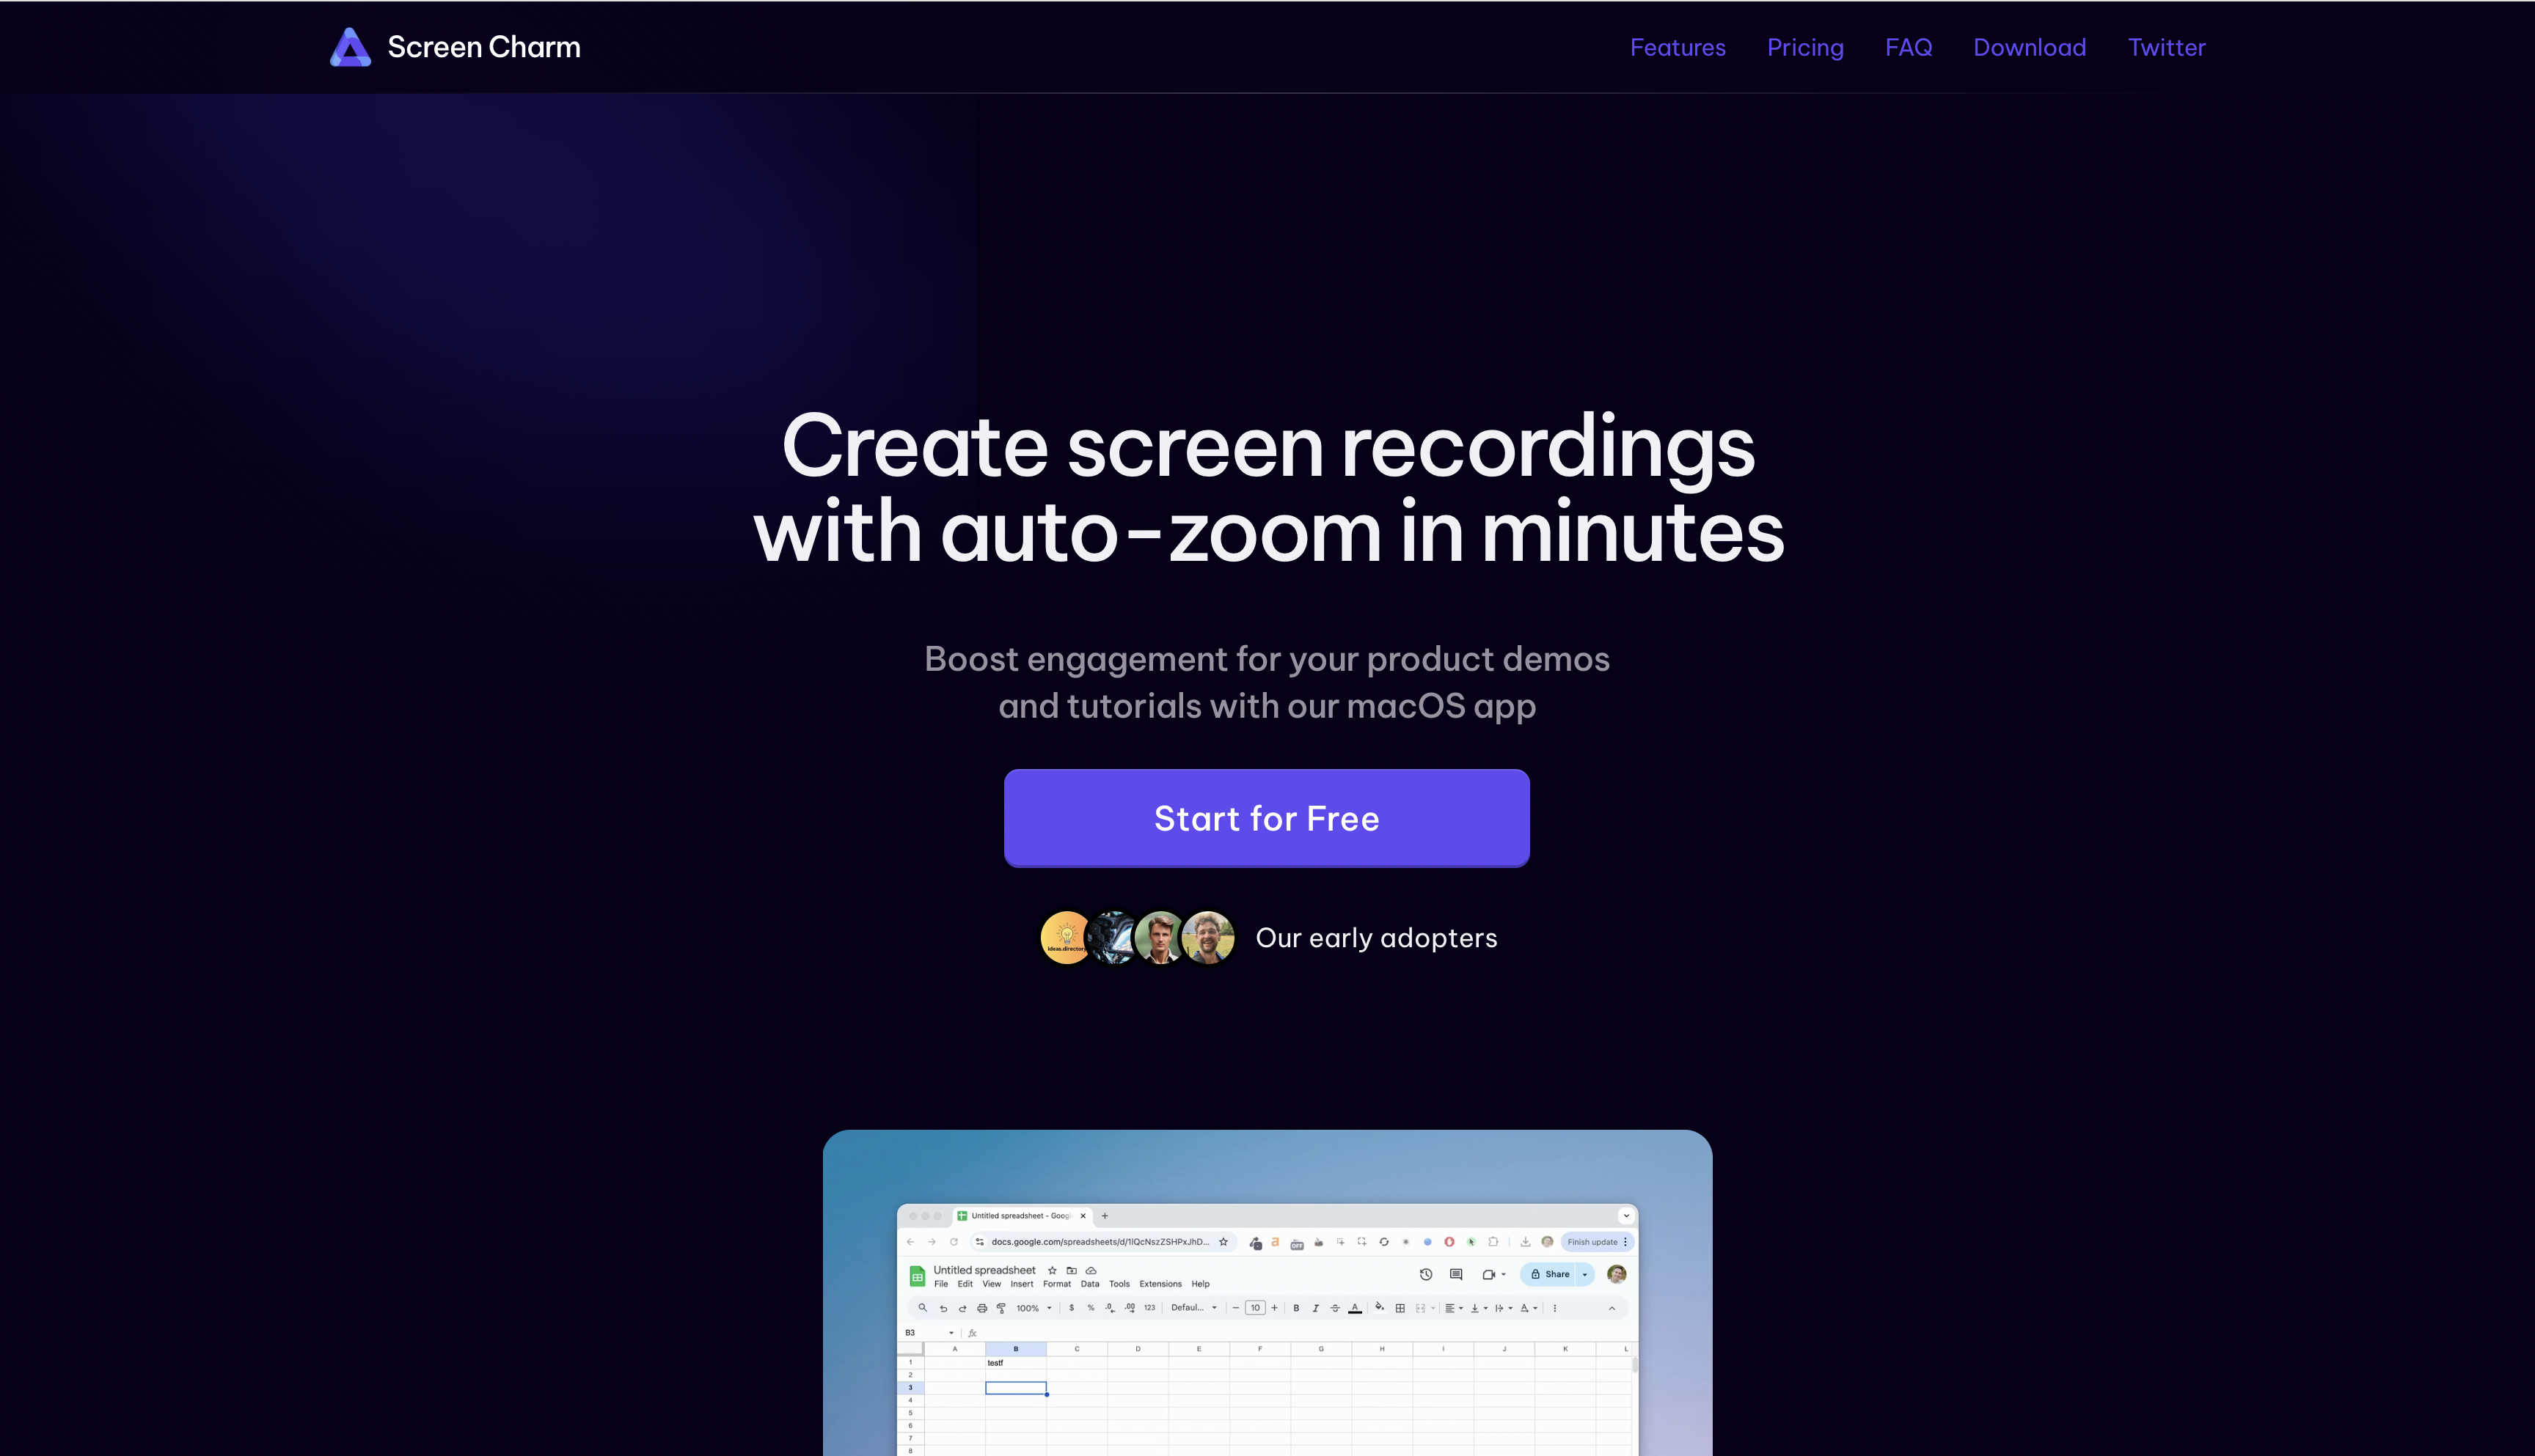The height and width of the screenshot is (1456, 2535).
Task: Click the fill color paint bucket icon
Action: tap(1380, 1307)
